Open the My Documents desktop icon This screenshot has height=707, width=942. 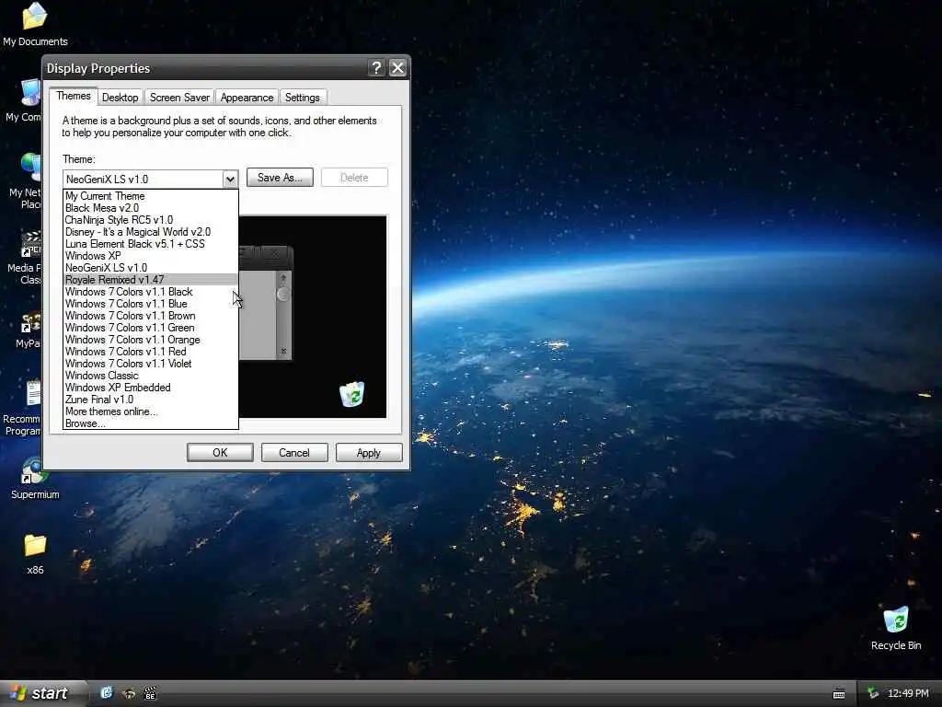point(35,24)
